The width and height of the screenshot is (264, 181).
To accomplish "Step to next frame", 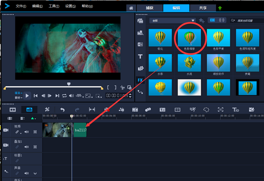I will (x=50, y=96).
